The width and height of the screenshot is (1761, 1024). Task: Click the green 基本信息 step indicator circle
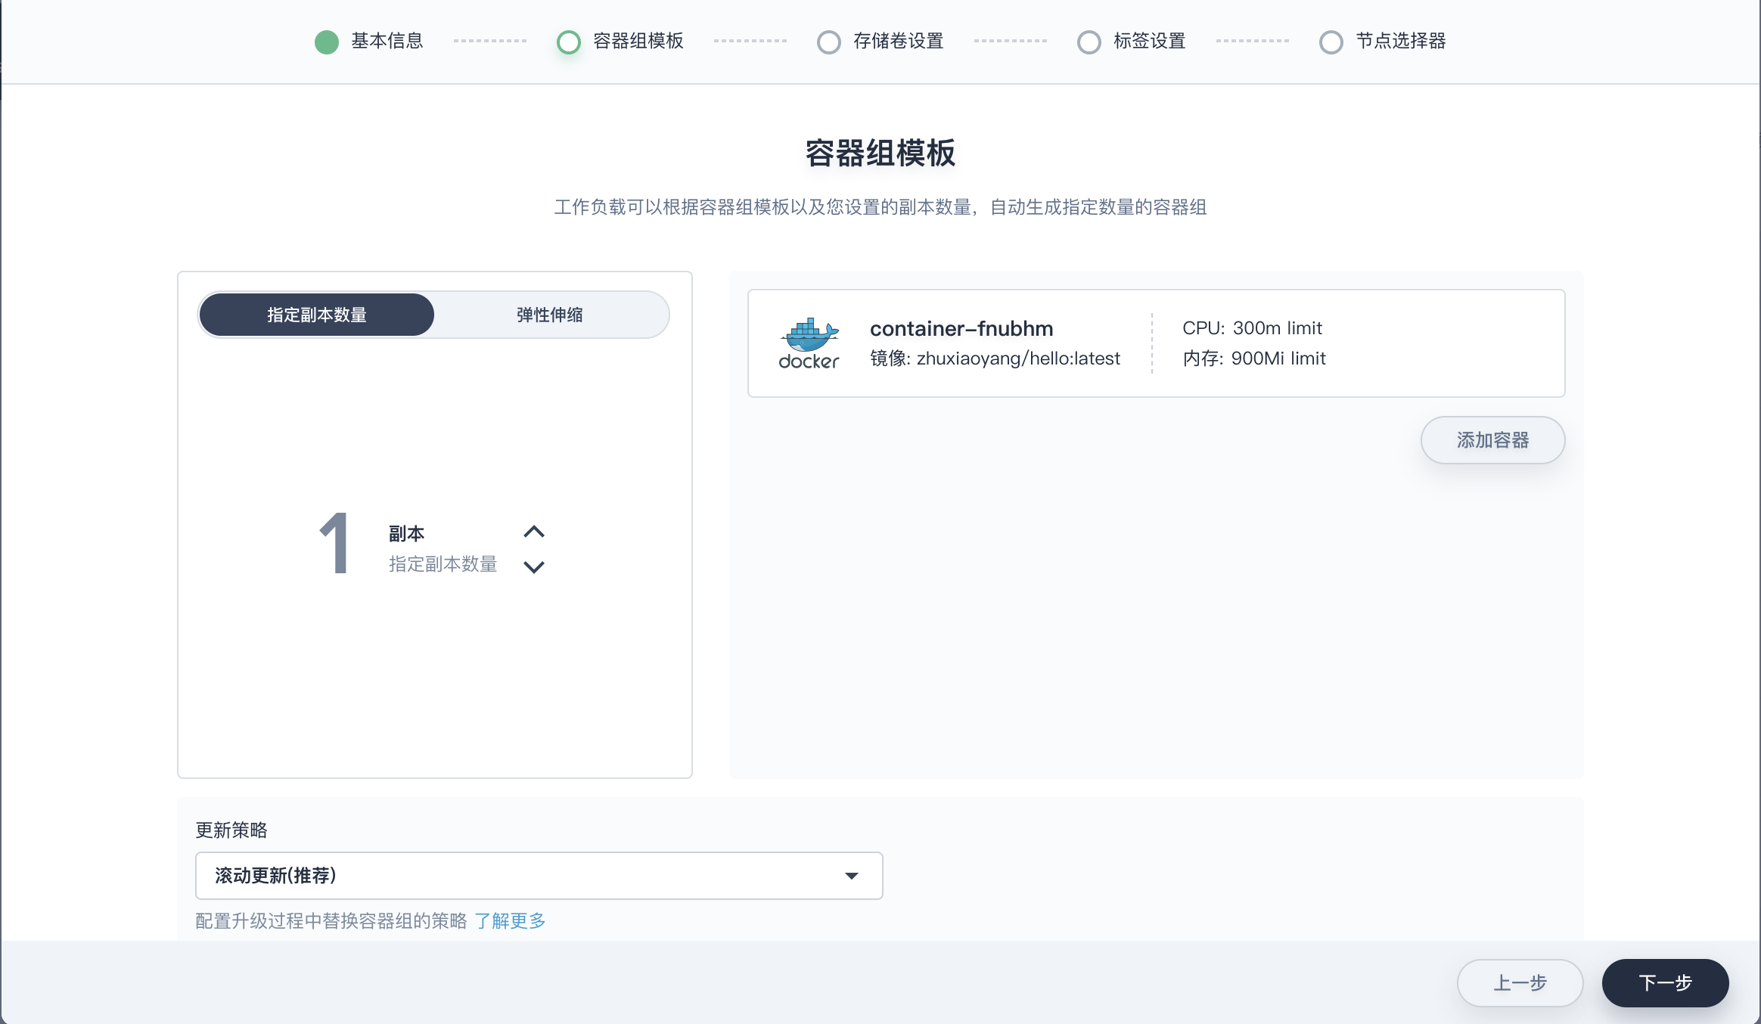326,42
